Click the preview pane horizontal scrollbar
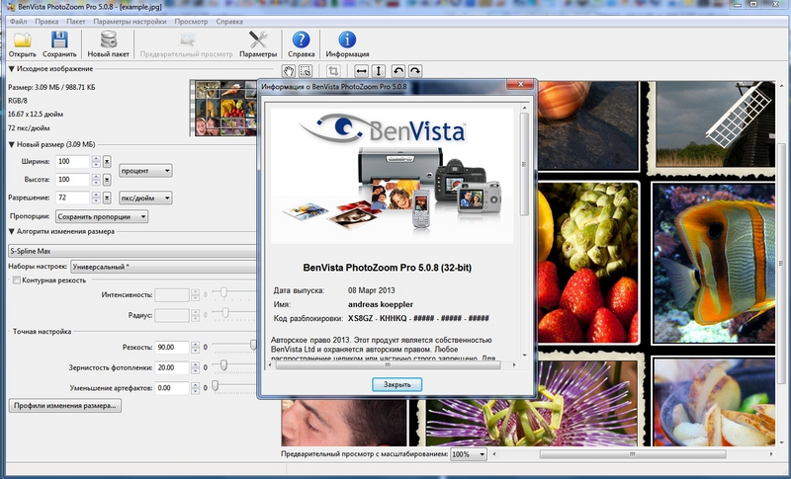This screenshot has width=791, height=479. click(x=632, y=454)
